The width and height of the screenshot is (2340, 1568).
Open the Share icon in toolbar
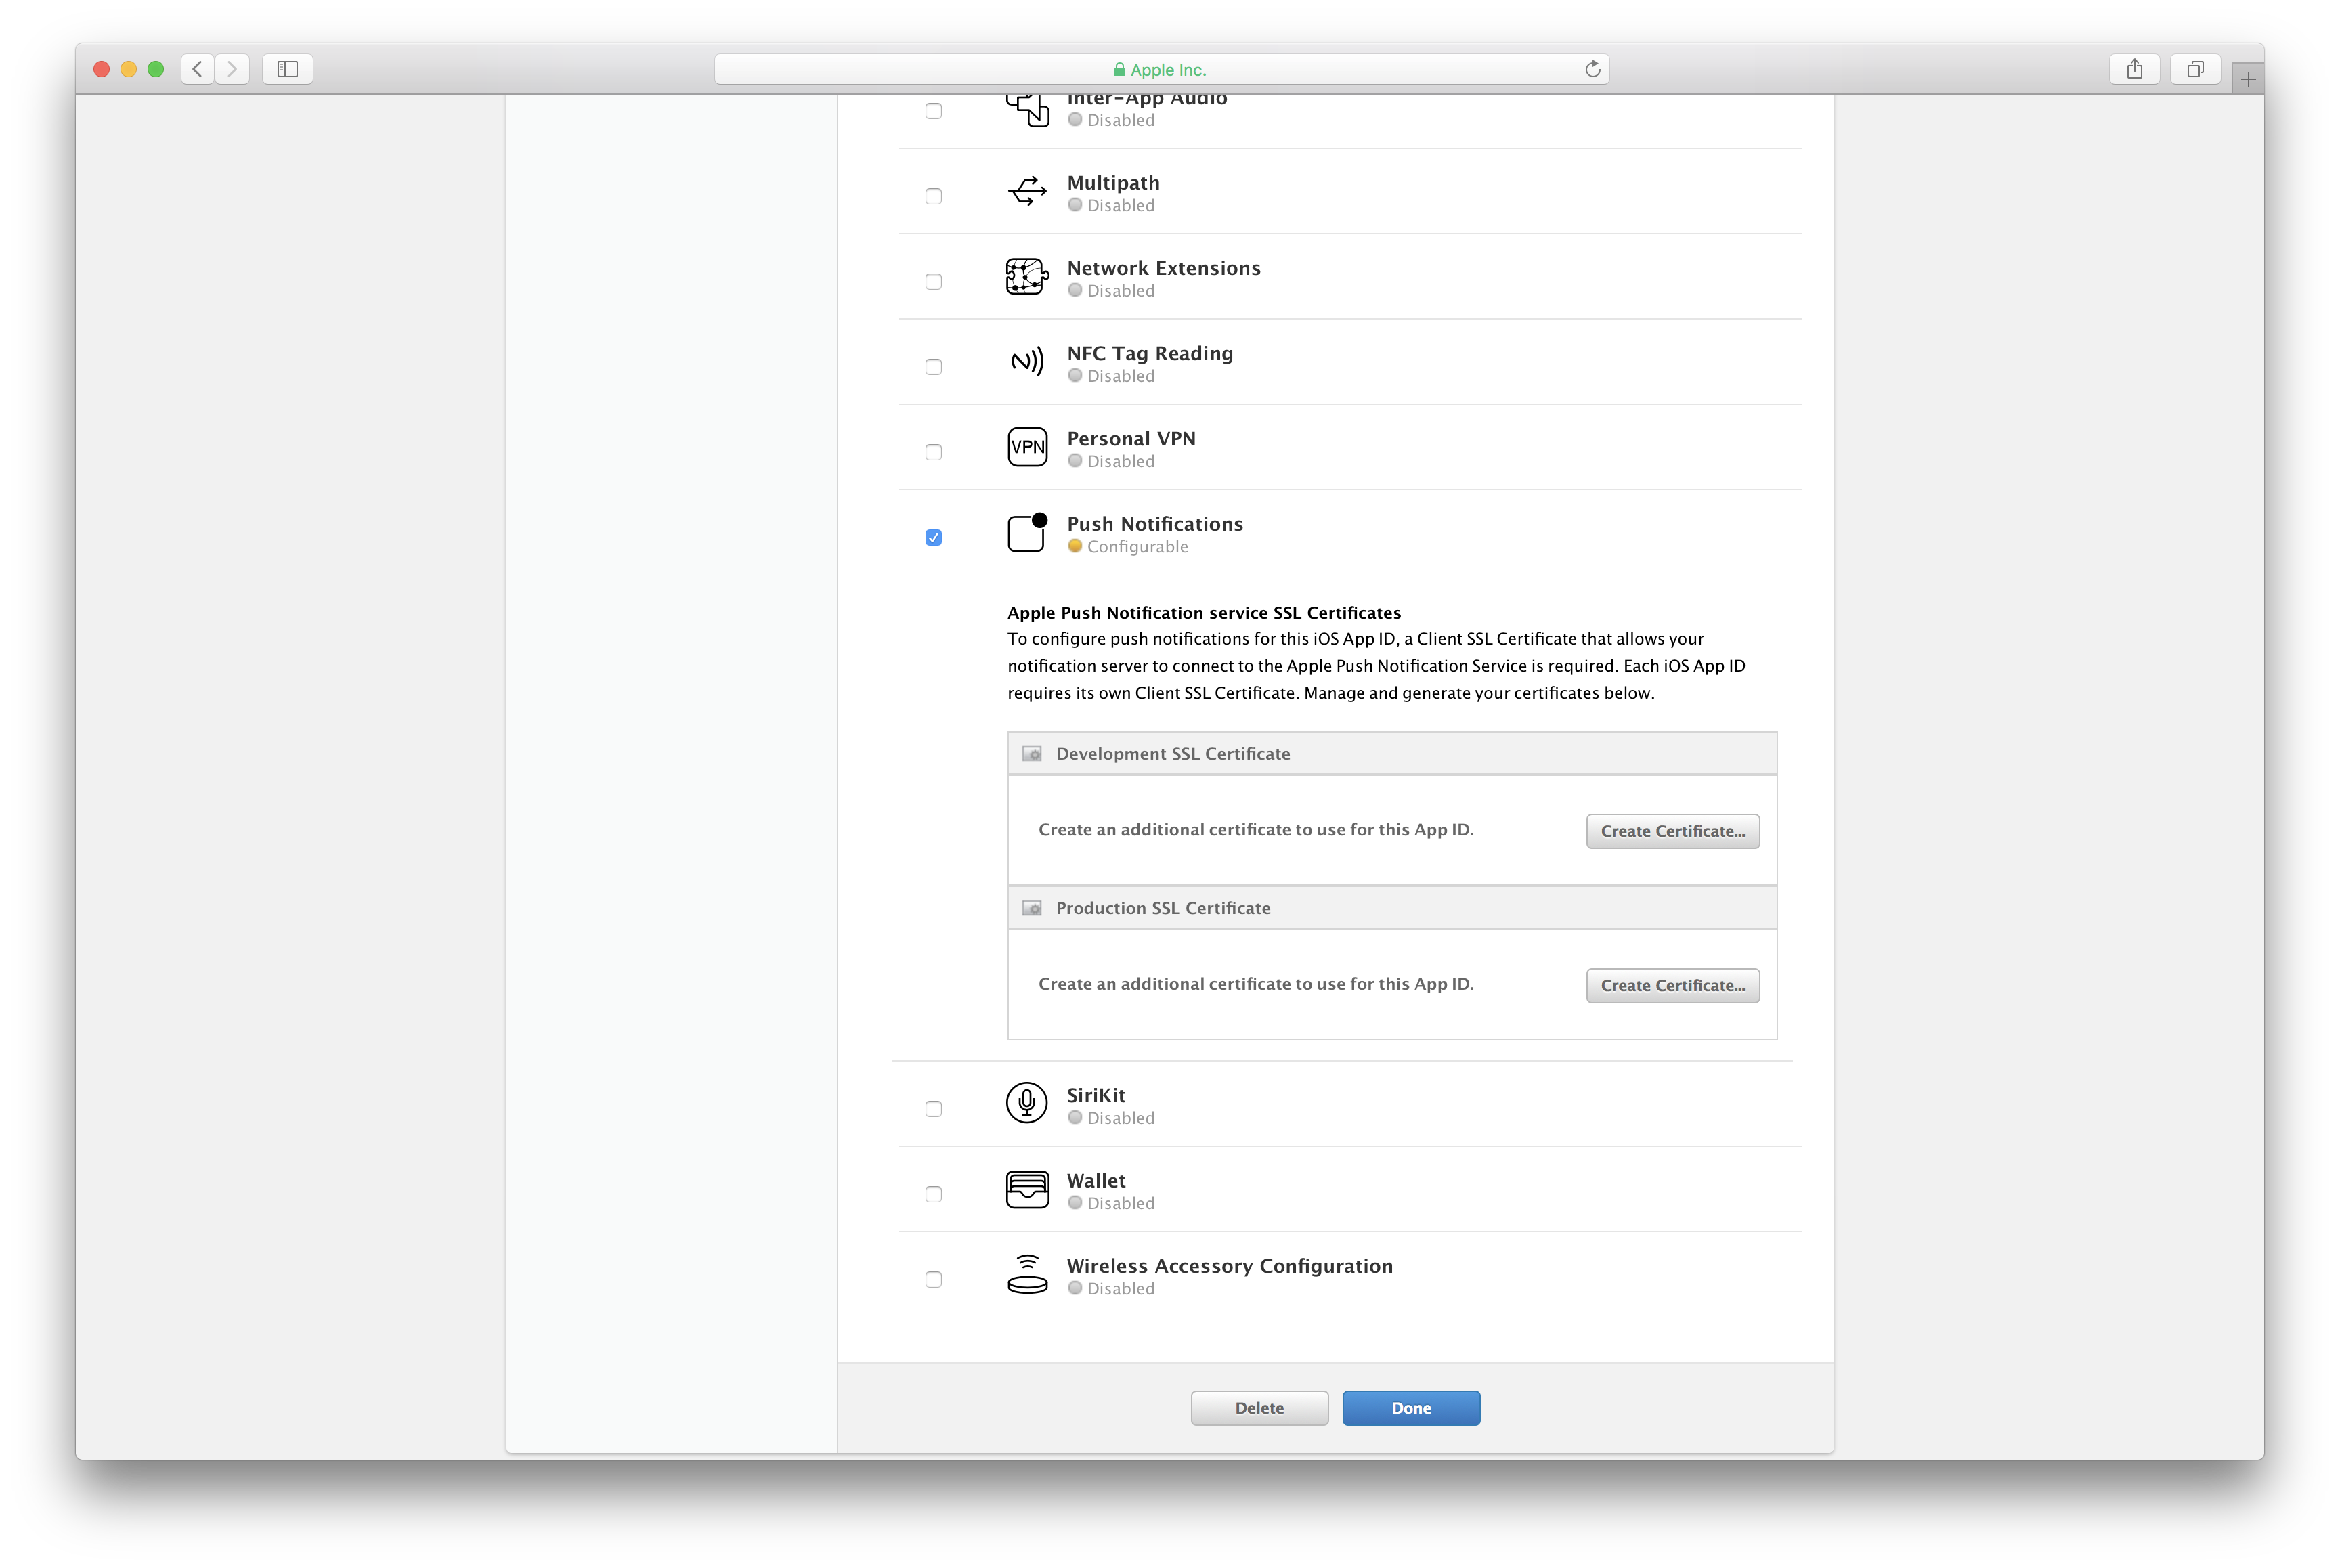pyautogui.click(x=2135, y=69)
